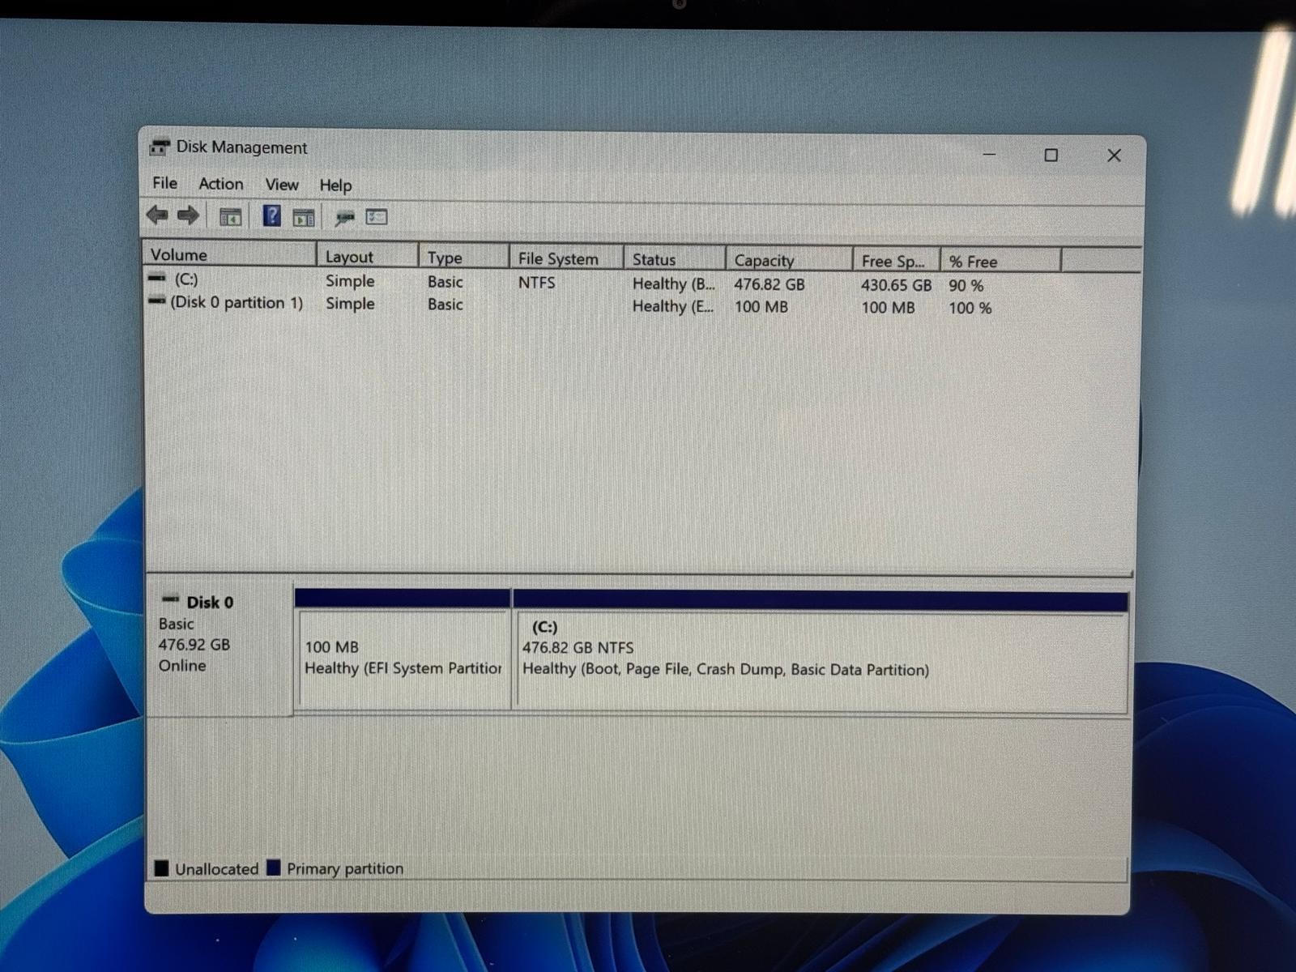This screenshot has height=972, width=1296.
Task: Sort by the Type column header
Action: pos(464,257)
